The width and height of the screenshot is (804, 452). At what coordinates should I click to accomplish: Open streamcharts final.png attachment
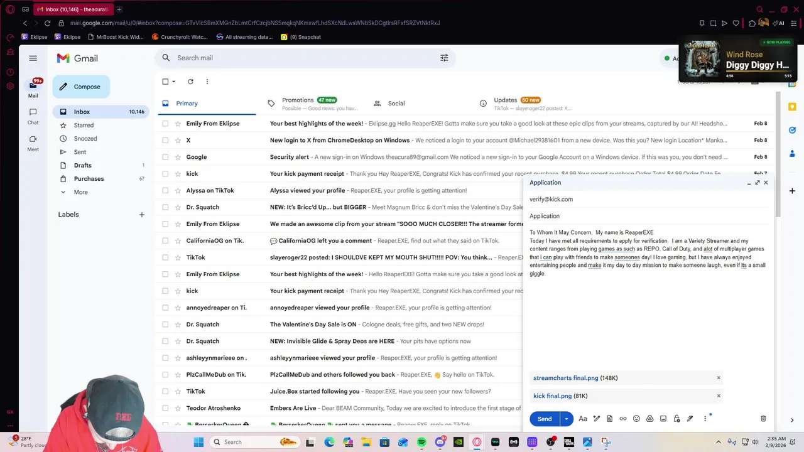coord(565,378)
